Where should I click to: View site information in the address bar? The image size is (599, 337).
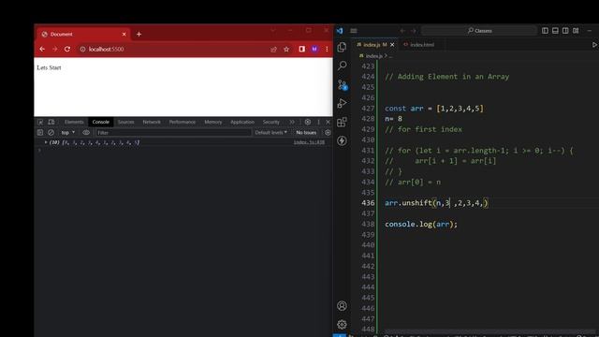82,50
